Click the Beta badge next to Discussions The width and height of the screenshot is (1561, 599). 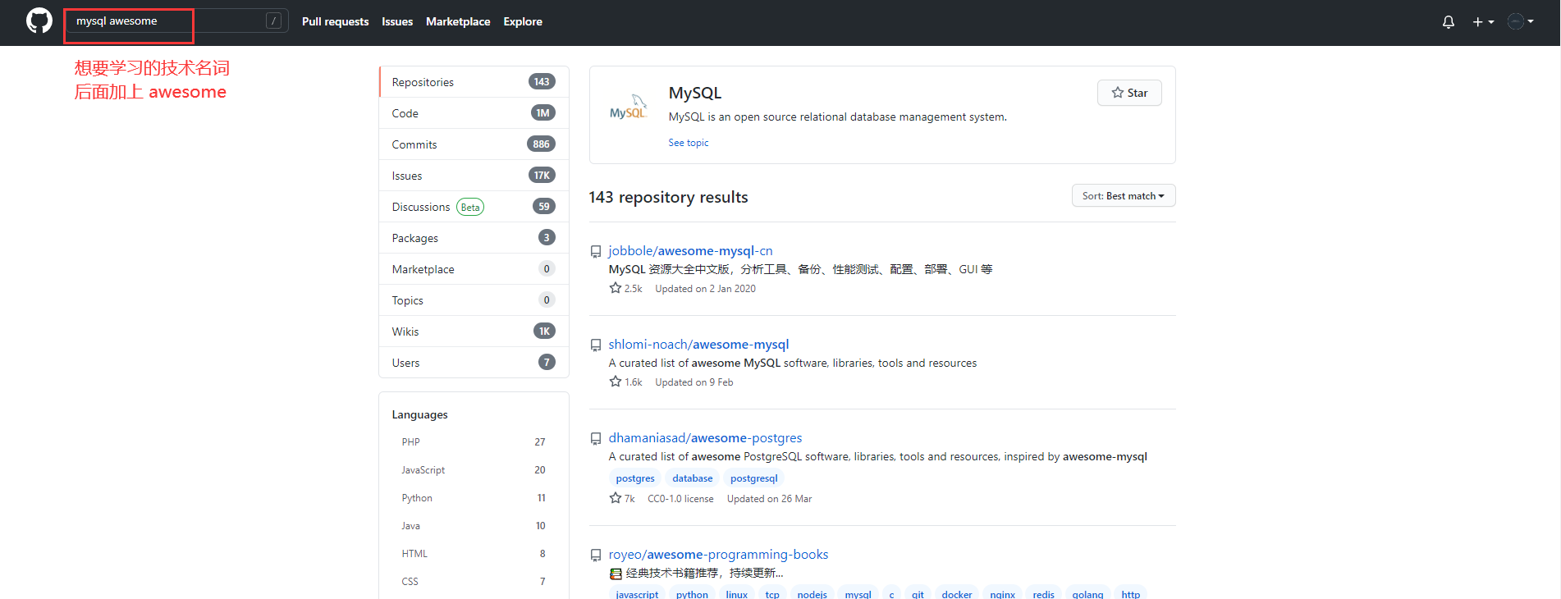pos(470,207)
